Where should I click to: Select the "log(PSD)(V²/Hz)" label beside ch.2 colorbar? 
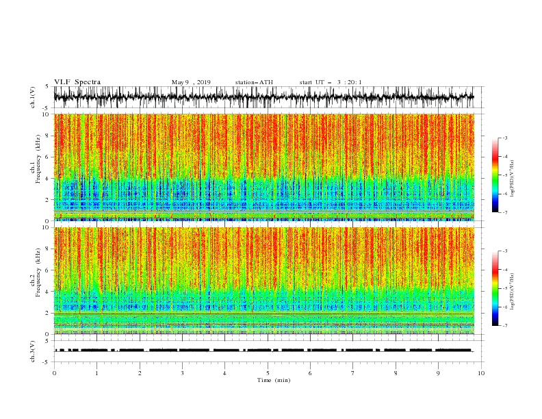[512, 291]
